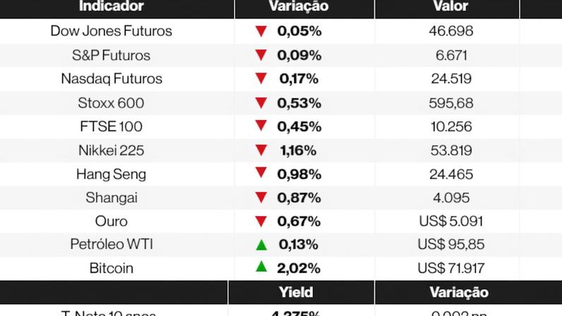
Task: Click the green up arrow for Bitcoin
Action: [x=261, y=267]
